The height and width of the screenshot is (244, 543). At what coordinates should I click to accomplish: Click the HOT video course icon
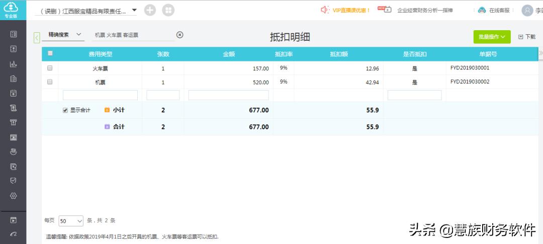point(385,10)
